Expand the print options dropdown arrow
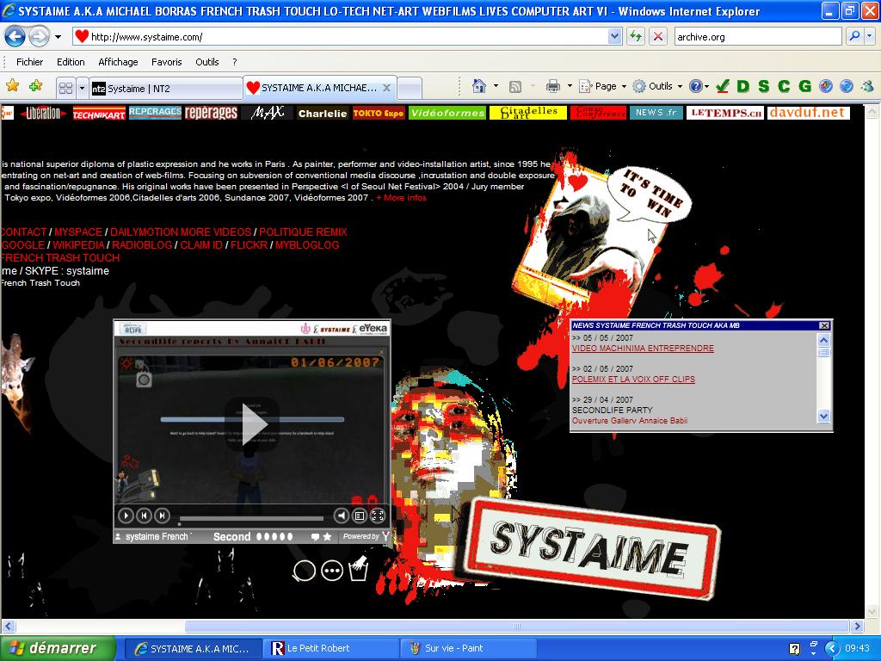This screenshot has width=881, height=661. tap(570, 86)
